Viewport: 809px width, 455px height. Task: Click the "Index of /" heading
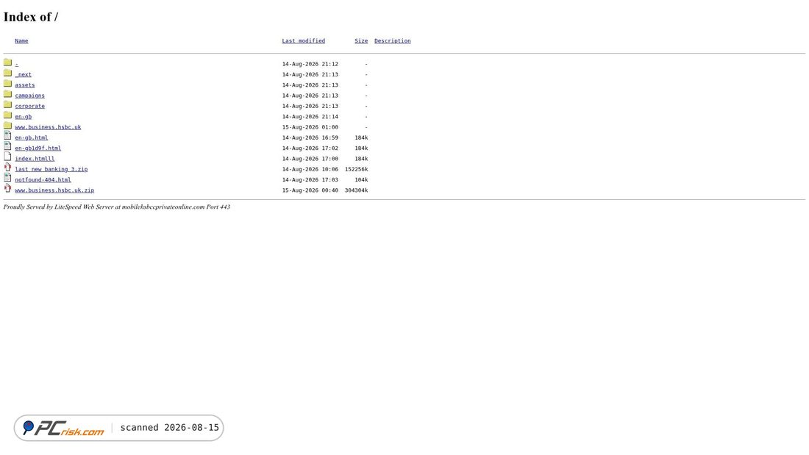31,17
